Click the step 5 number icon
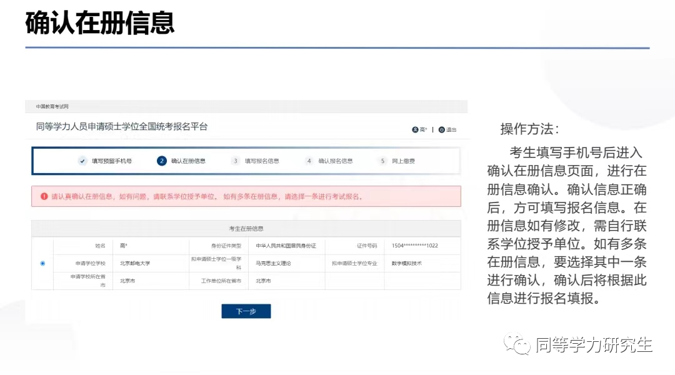This screenshot has height=375, width=675. tap(382, 161)
